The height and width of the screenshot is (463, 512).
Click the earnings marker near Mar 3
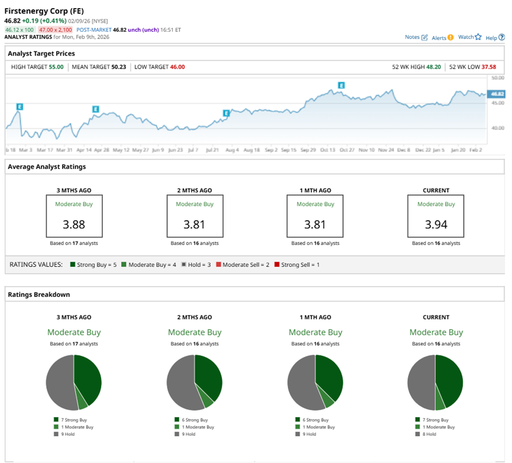20,106
